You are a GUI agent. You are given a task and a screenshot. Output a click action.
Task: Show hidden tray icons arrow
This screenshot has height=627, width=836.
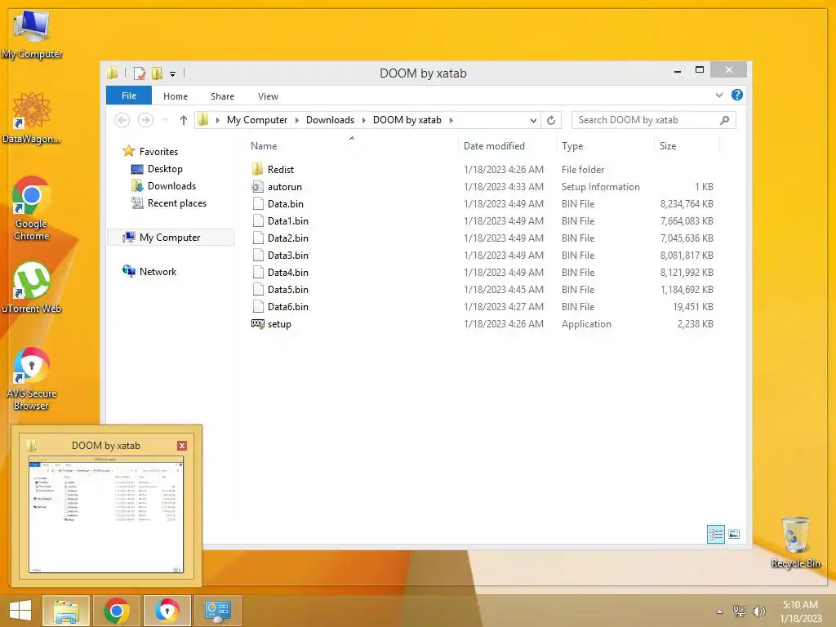click(719, 611)
